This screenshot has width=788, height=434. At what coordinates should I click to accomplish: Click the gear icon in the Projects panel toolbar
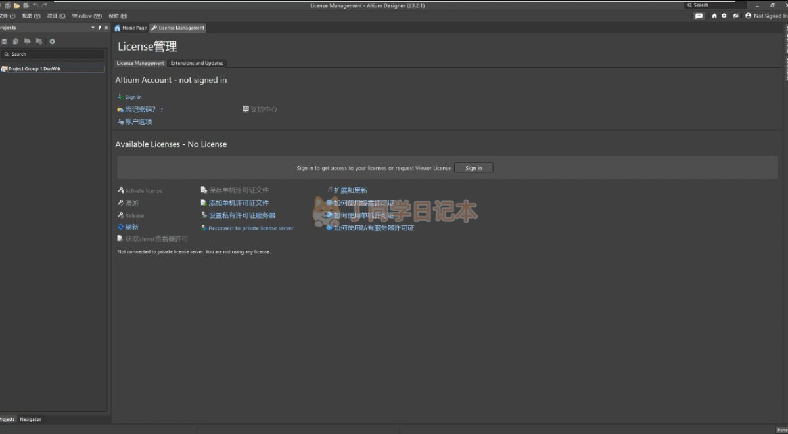click(x=52, y=41)
